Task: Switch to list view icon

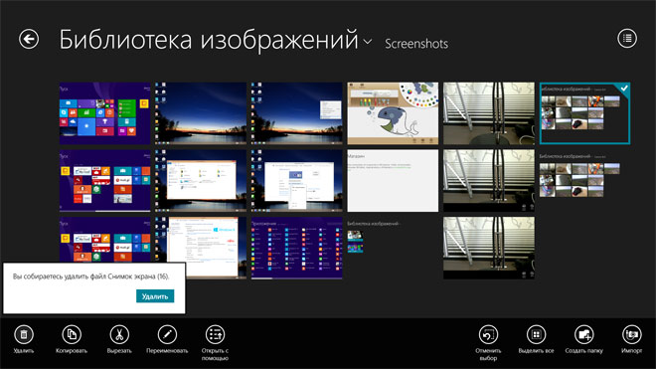Action: pyautogui.click(x=627, y=39)
